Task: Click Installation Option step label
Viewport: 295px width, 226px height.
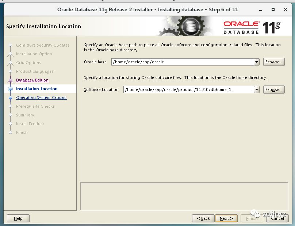Action: pos(34,54)
